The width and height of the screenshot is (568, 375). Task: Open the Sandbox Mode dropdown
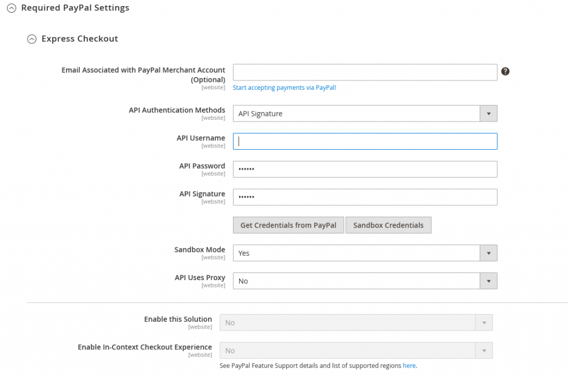point(365,253)
